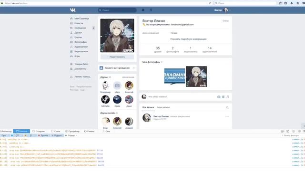Open friend Сёма's avatar

[117, 99]
